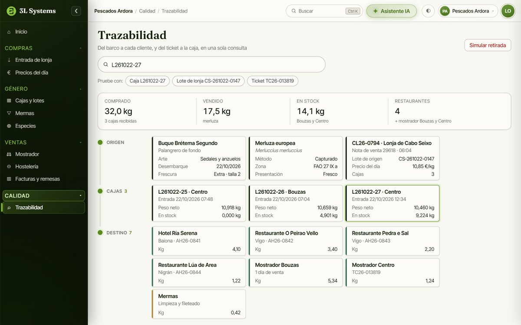
Task: Click the Entrada de lonja arrow icon
Action: point(9,60)
